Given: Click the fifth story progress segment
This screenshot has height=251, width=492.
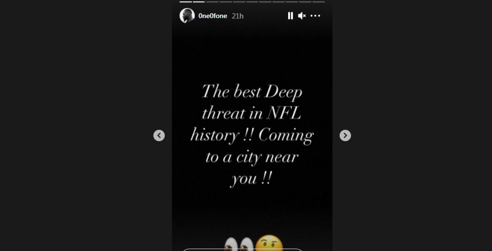Looking at the screenshot, I should pyautogui.click(x=239, y=2).
